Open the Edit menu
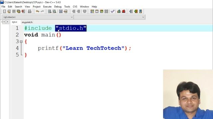This screenshot has width=213, height=119. 10,7
